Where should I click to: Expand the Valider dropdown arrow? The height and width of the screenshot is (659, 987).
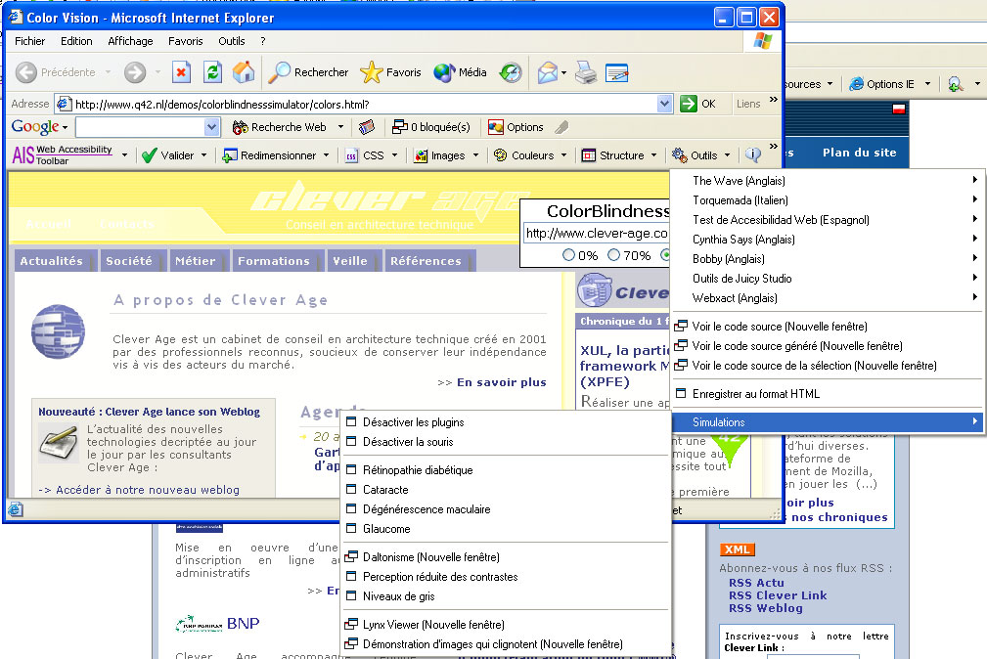[203, 155]
